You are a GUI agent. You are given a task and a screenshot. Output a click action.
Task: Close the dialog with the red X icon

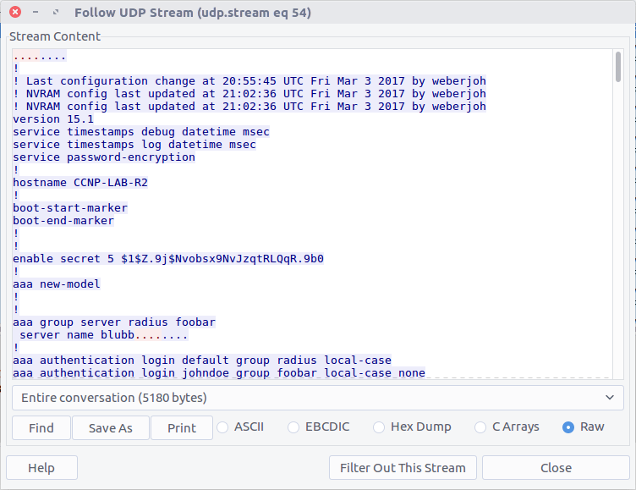click(15, 13)
